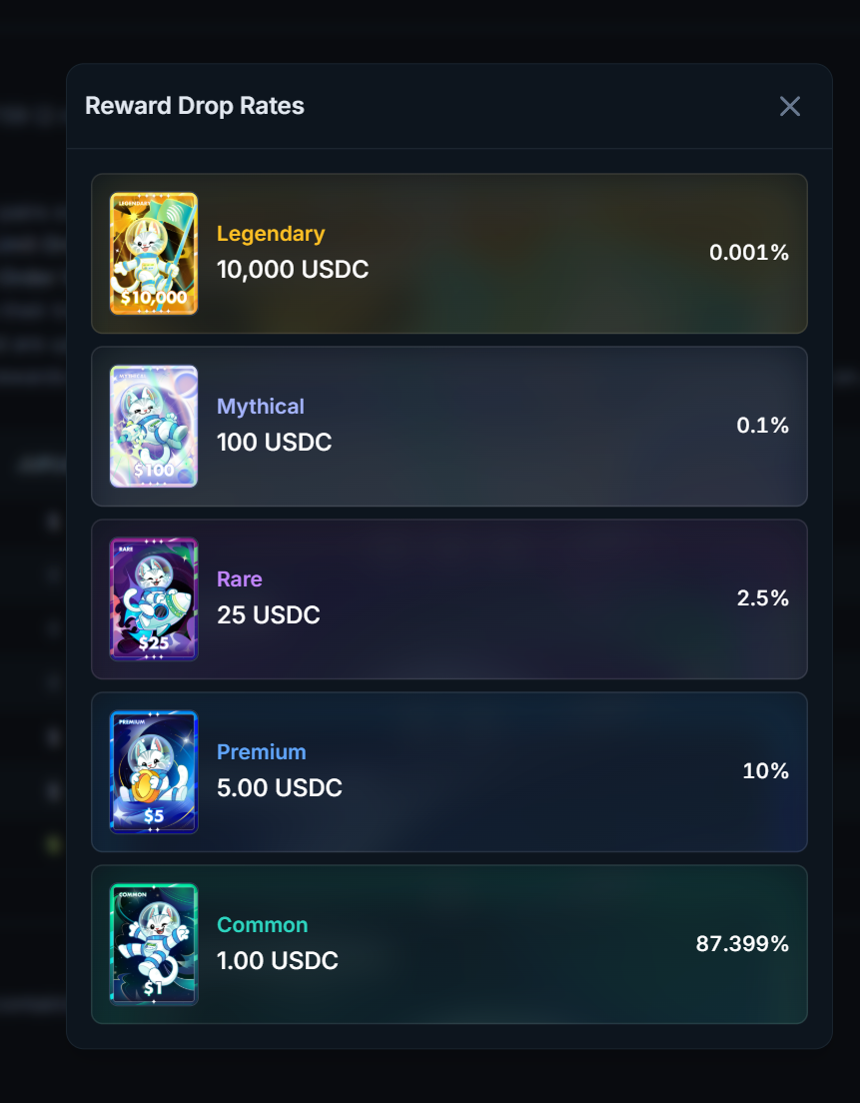Click the Legendary $10,000 card image
Viewport: 860px width, 1103px height.
(154, 253)
